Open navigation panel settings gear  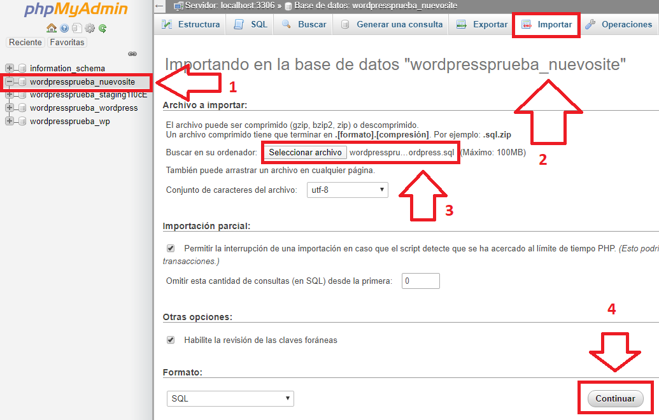point(90,28)
